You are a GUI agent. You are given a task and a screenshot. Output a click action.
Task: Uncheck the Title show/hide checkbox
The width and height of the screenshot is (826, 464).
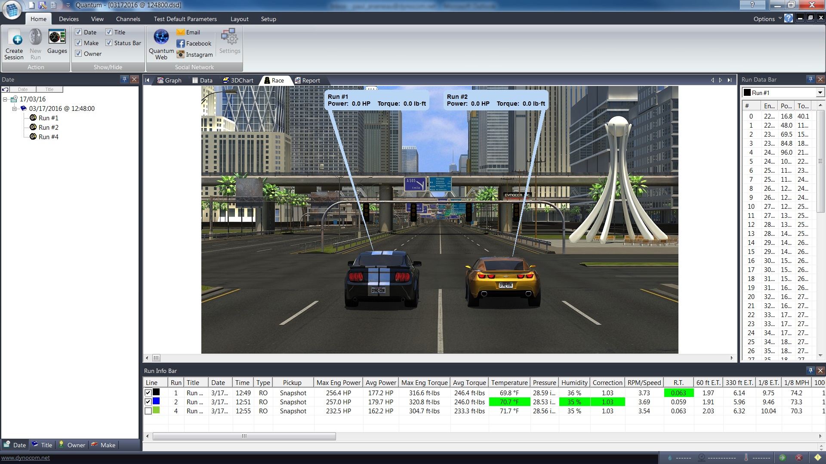[x=109, y=32]
